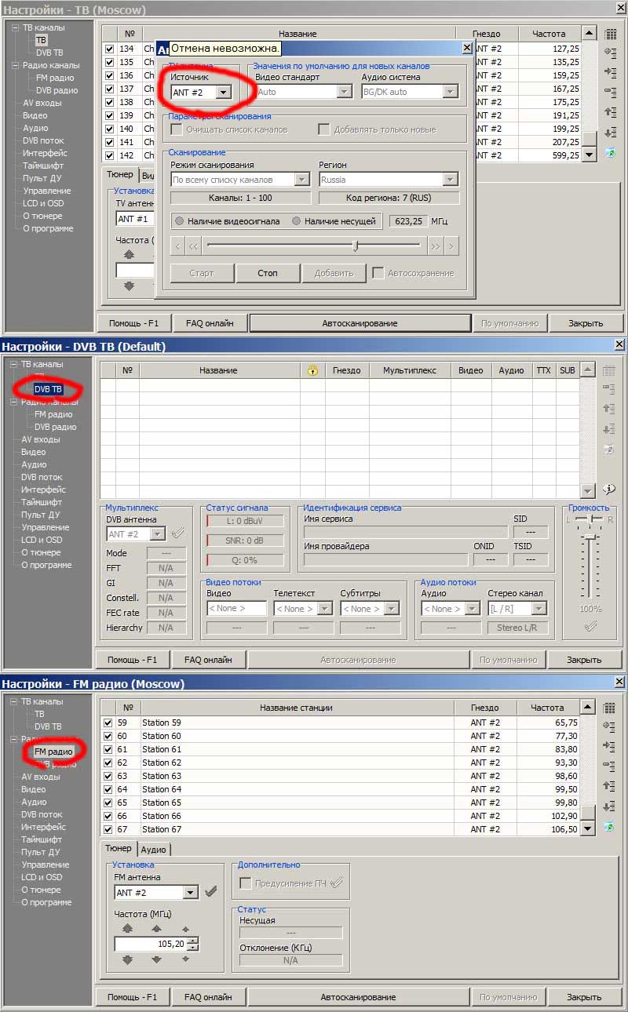Click the green refresh icon beside the FM station list
Screen dimensions: 628x1012
(609, 826)
